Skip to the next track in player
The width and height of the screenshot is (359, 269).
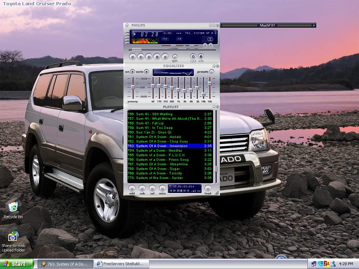pos(165,56)
